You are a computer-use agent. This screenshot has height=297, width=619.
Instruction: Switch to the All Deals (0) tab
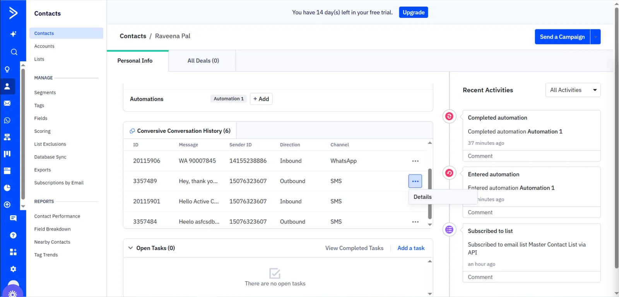point(203,61)
